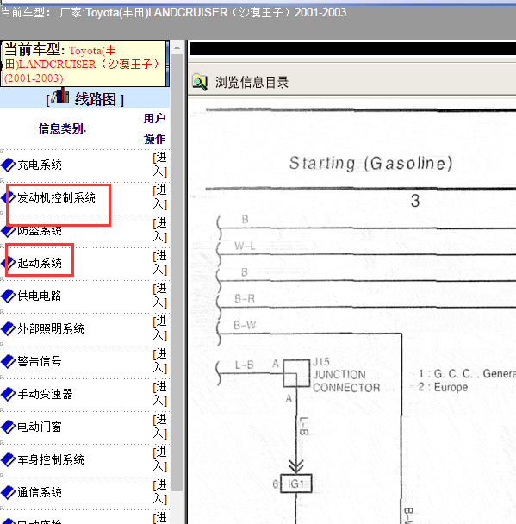
Task: Click the book icon beside 发动机控制系统
Action: click(9, 197)
